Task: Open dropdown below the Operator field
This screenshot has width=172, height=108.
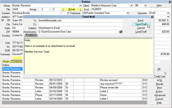Action: pyautogui.click(x=168, y=17)
